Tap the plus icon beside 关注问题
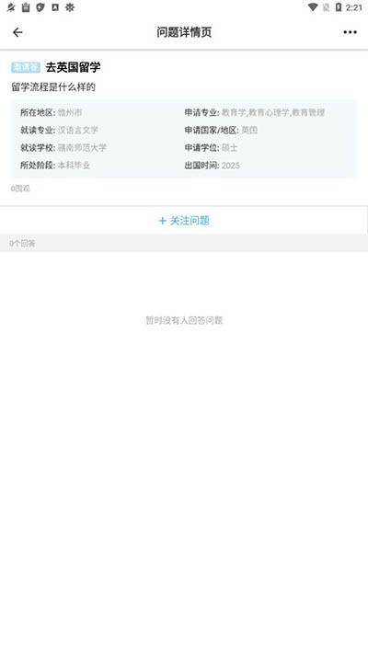 pos(162,221)
